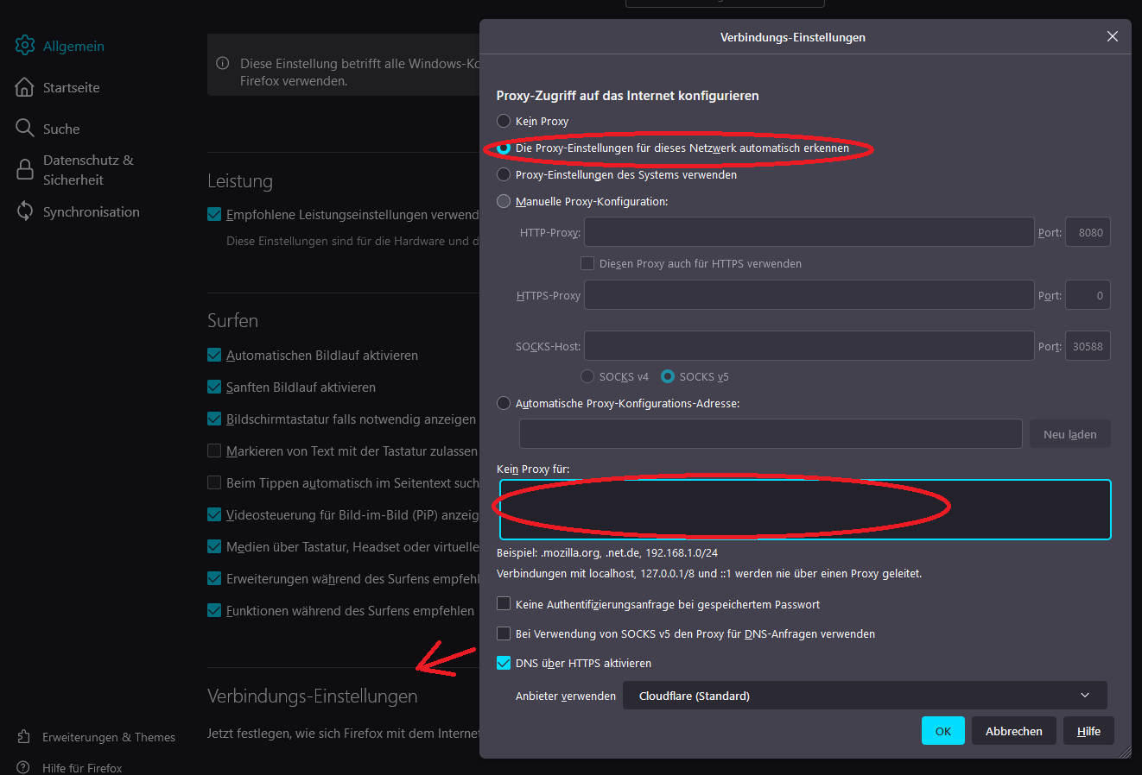
Task: Click the Proxy-Zugriff auf das Internet konfigurieren heading
Action: pos(627,96)
